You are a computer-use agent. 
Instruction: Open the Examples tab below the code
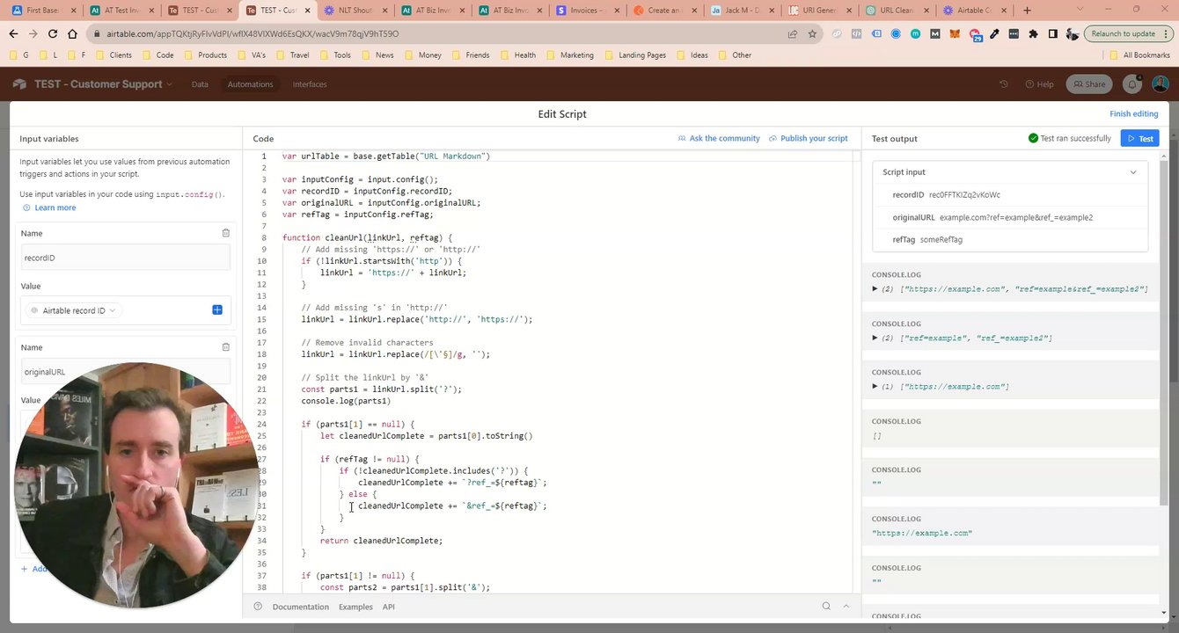[x=355, y=607]
